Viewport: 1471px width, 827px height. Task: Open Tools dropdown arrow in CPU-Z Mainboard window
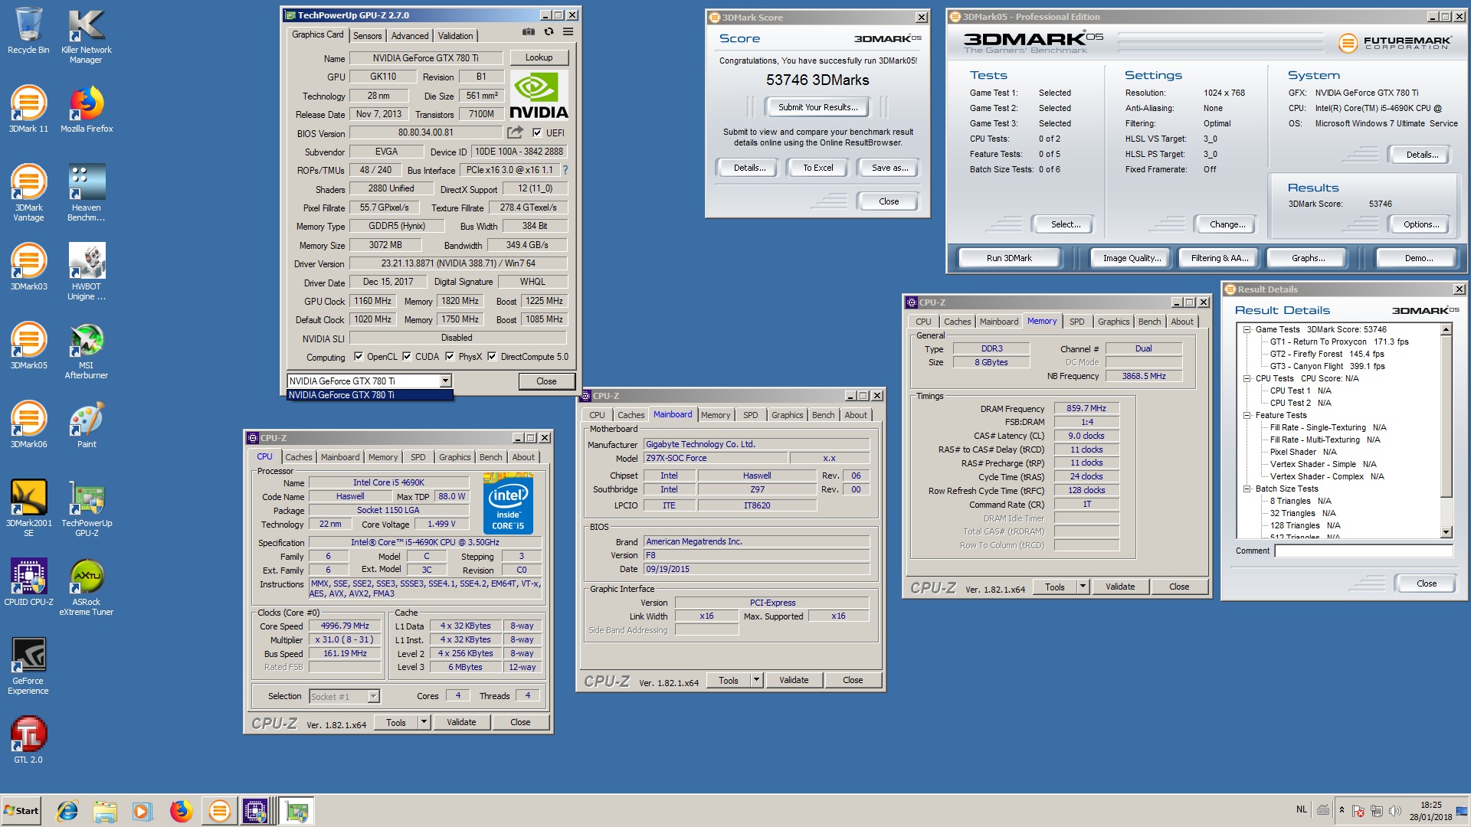point(756,680)
